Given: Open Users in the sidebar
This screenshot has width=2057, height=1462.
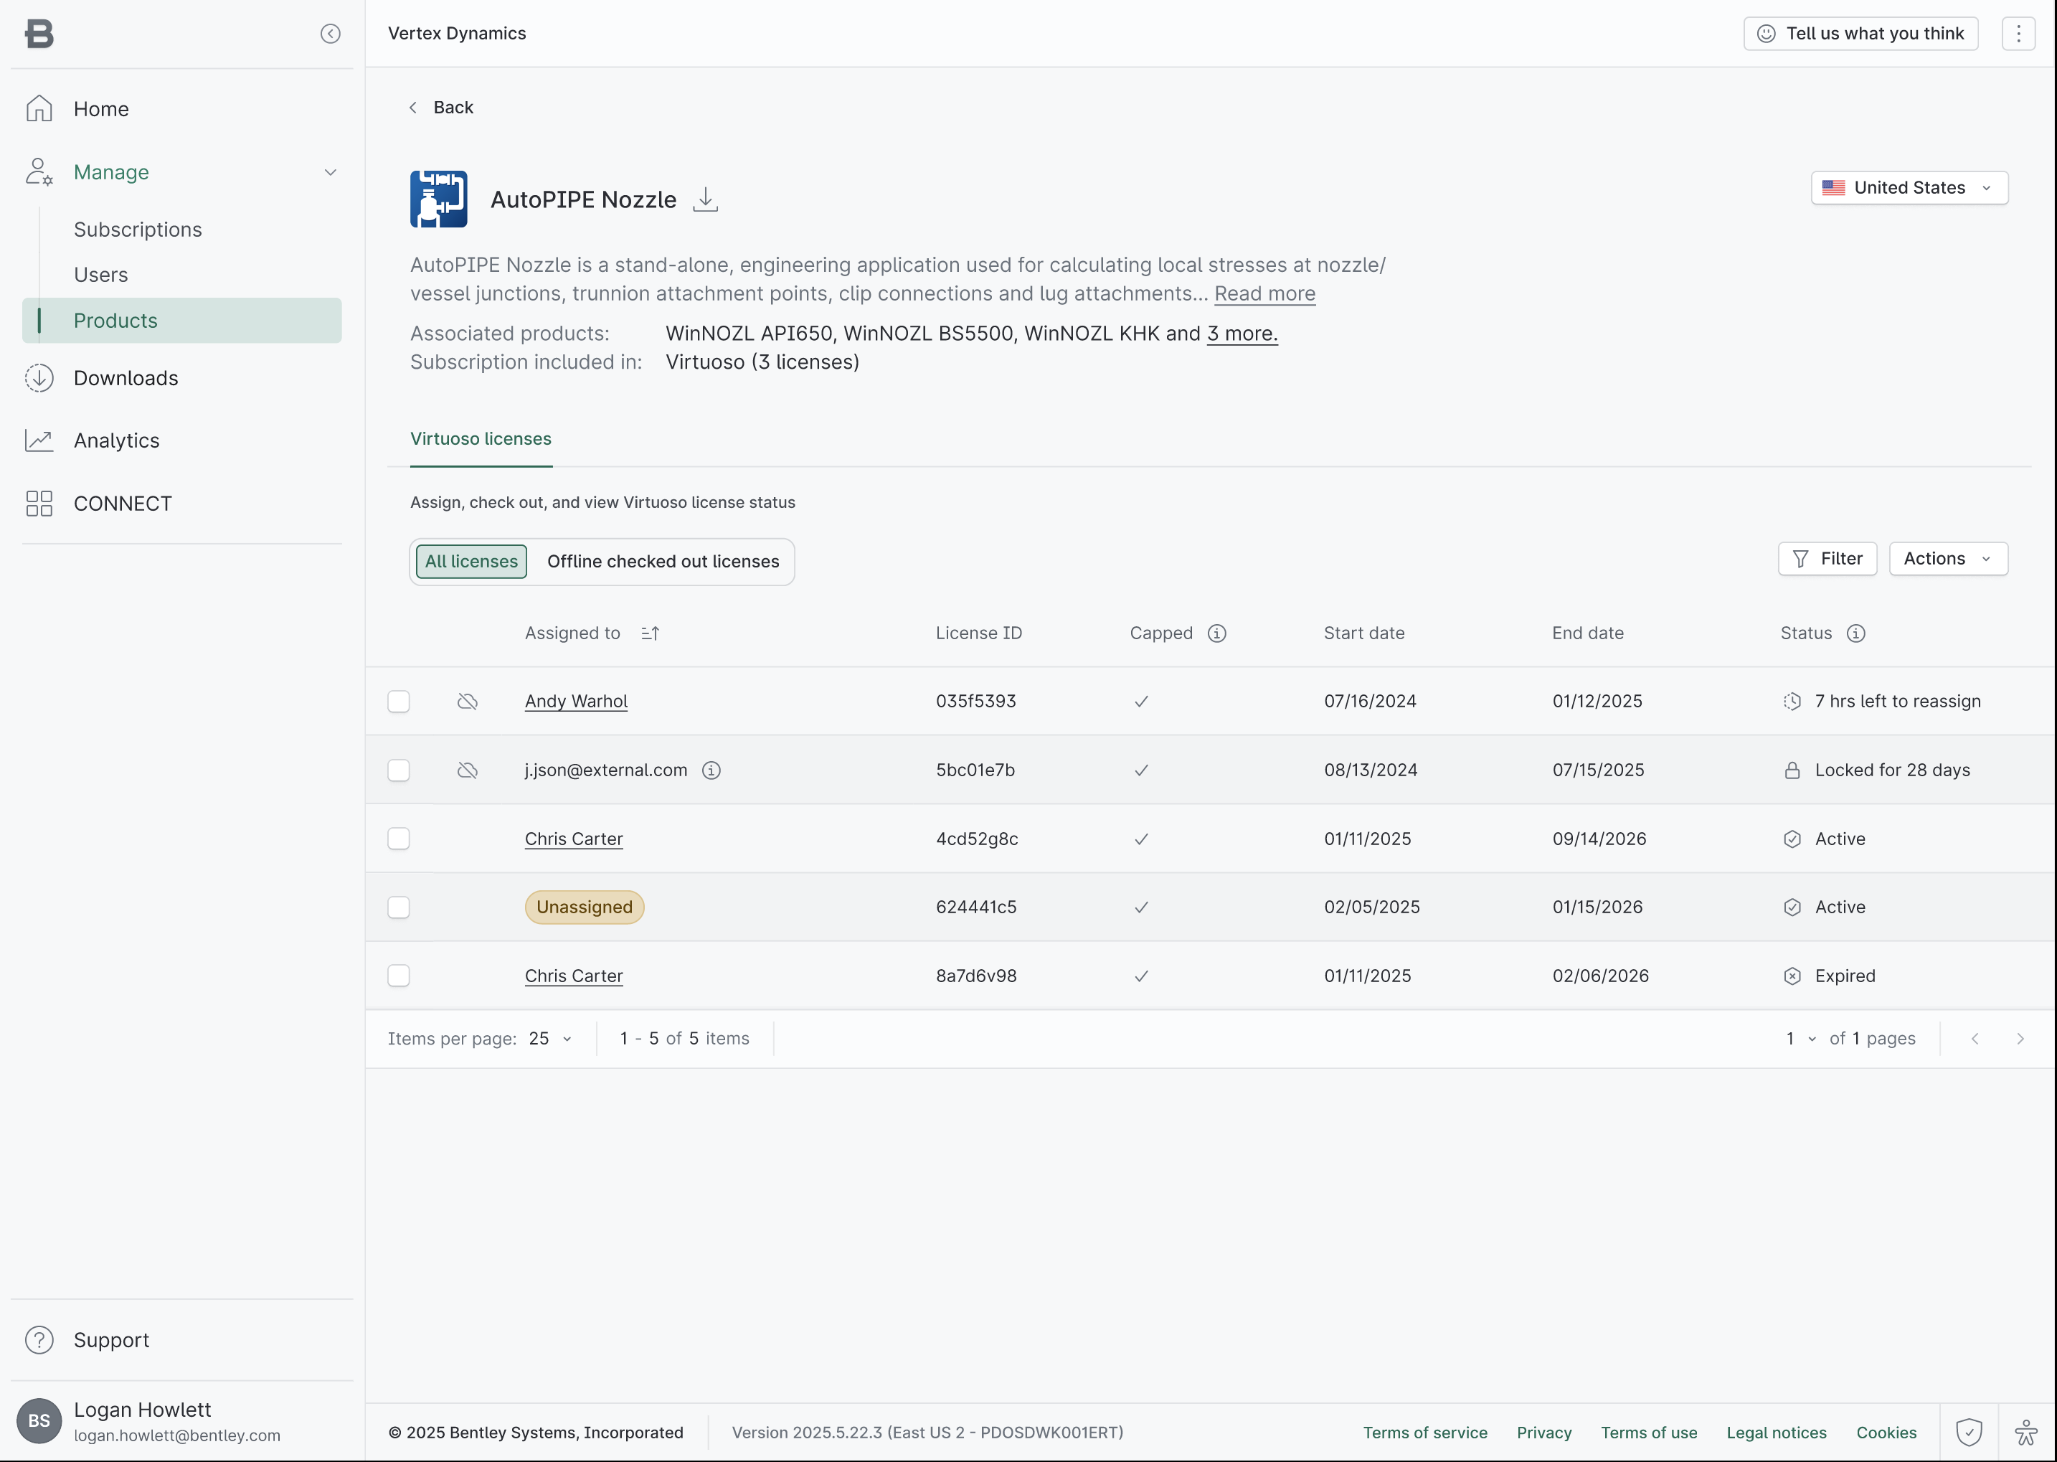Looking at the screenshot, I should [x=101, y=275].
